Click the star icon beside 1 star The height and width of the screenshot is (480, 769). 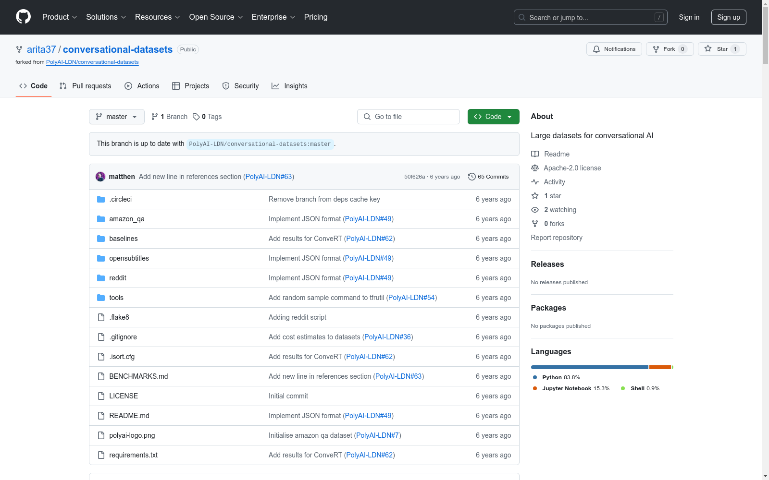[535, 196]
